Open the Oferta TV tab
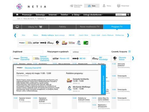Viewport: 149px width, 112px height. (x=35, y=27)
